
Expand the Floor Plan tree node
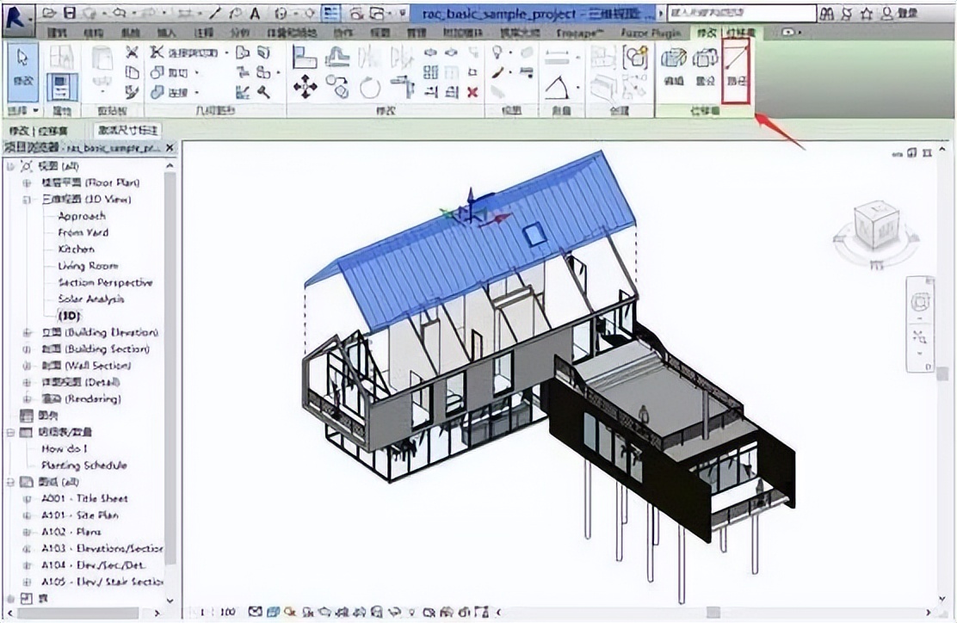pyautogui.click(x=27, y=182)
